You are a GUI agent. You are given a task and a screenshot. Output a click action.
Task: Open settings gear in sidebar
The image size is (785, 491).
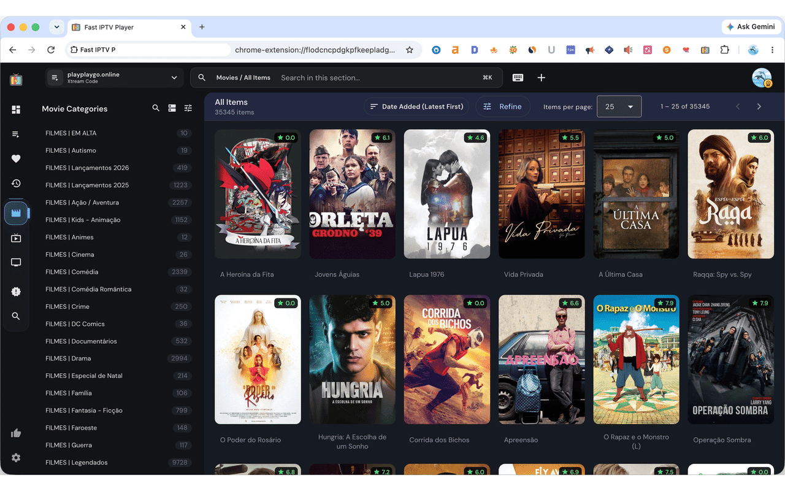point(16,458)
